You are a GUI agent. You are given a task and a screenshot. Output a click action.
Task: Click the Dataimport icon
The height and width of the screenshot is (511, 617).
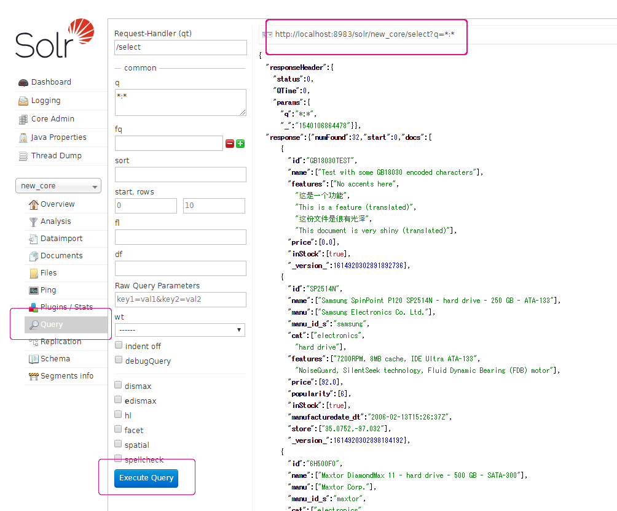(x=33, y=239)
